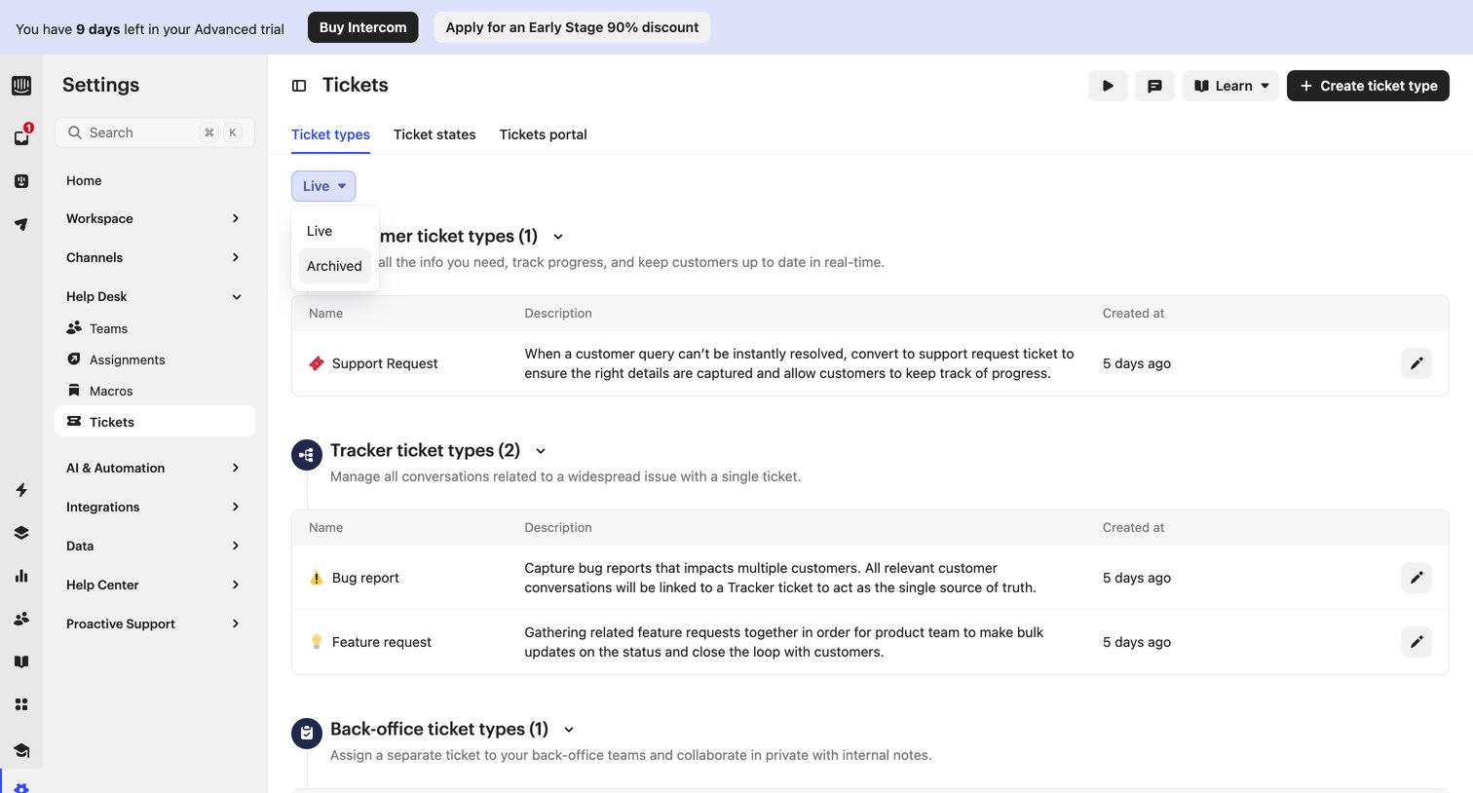Open Tickets under Help Desk
The width and height of the screenshot is (1473, 793).
point(155,422)
